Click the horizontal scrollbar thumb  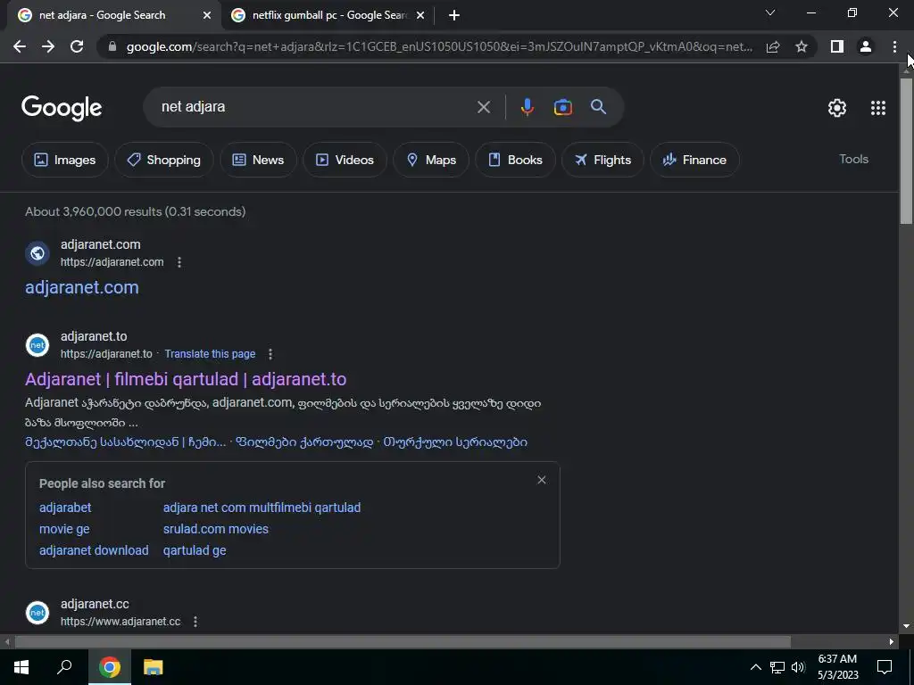click(x=403, y=642)
